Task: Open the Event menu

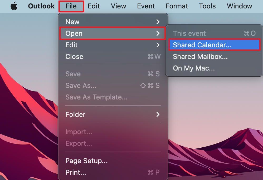Action: 146,6
